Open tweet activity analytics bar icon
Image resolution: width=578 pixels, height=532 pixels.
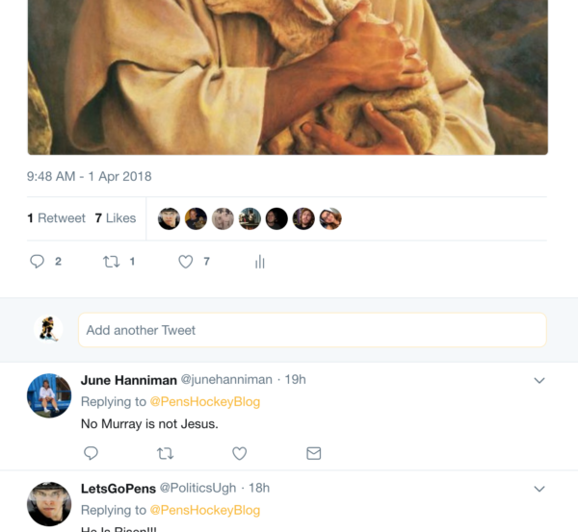coord(259,262)
